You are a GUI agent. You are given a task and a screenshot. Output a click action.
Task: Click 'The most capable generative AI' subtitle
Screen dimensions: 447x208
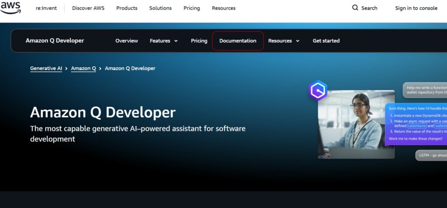(138, 133)
